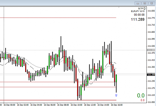Select the 111.289 current price axis tag
The image size is (156, 106).
pyautogui.click(x=151, y=75)
